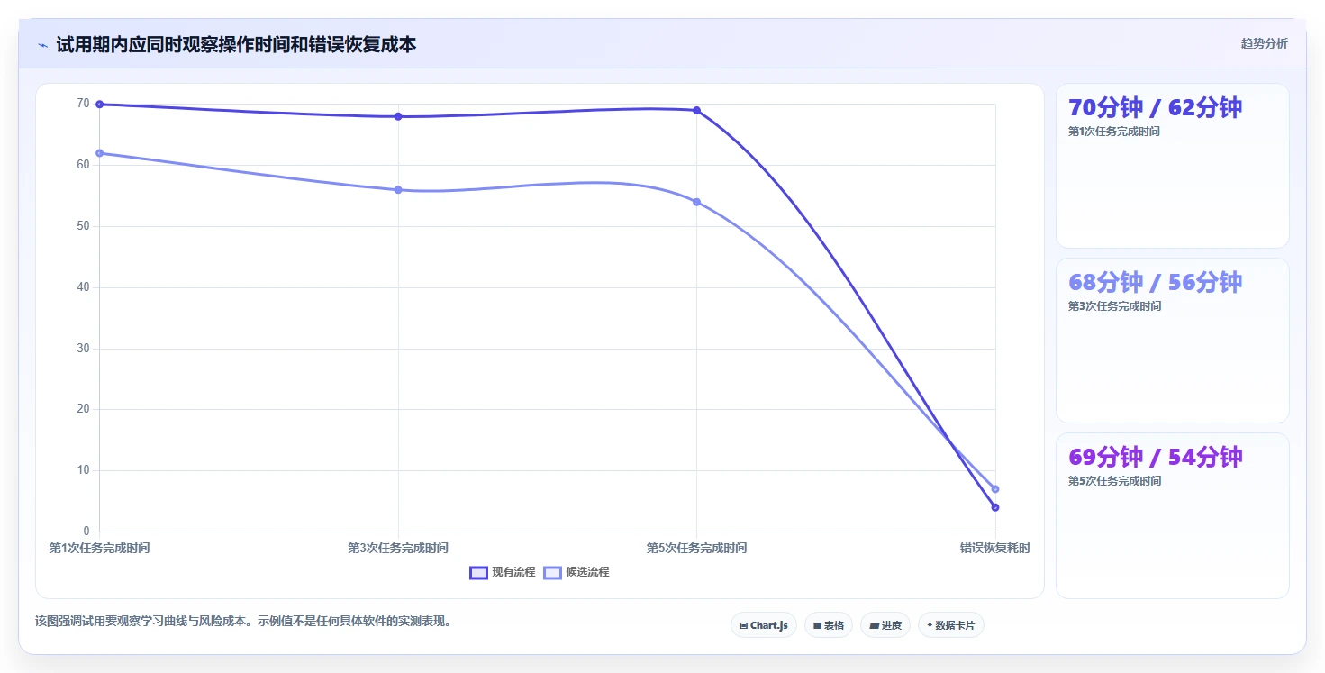Click the footer note starting with 该图强调试用要观察
Image resolution: width=1325 pixels, height=673 pixels.
pos(243,621)
